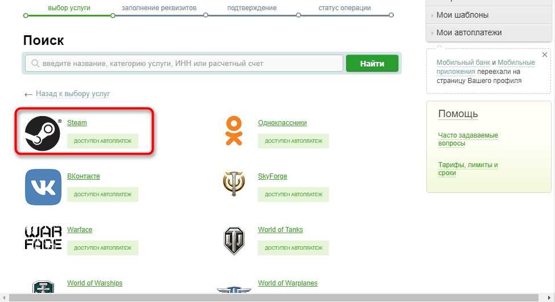
Task: Open the ВКонтакте service link
Action: tap(84, 176)
